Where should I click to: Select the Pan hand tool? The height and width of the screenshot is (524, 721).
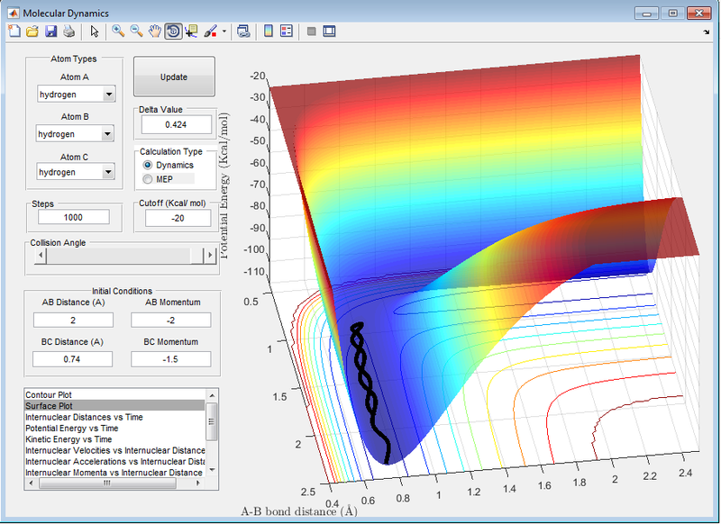[155, 32]
